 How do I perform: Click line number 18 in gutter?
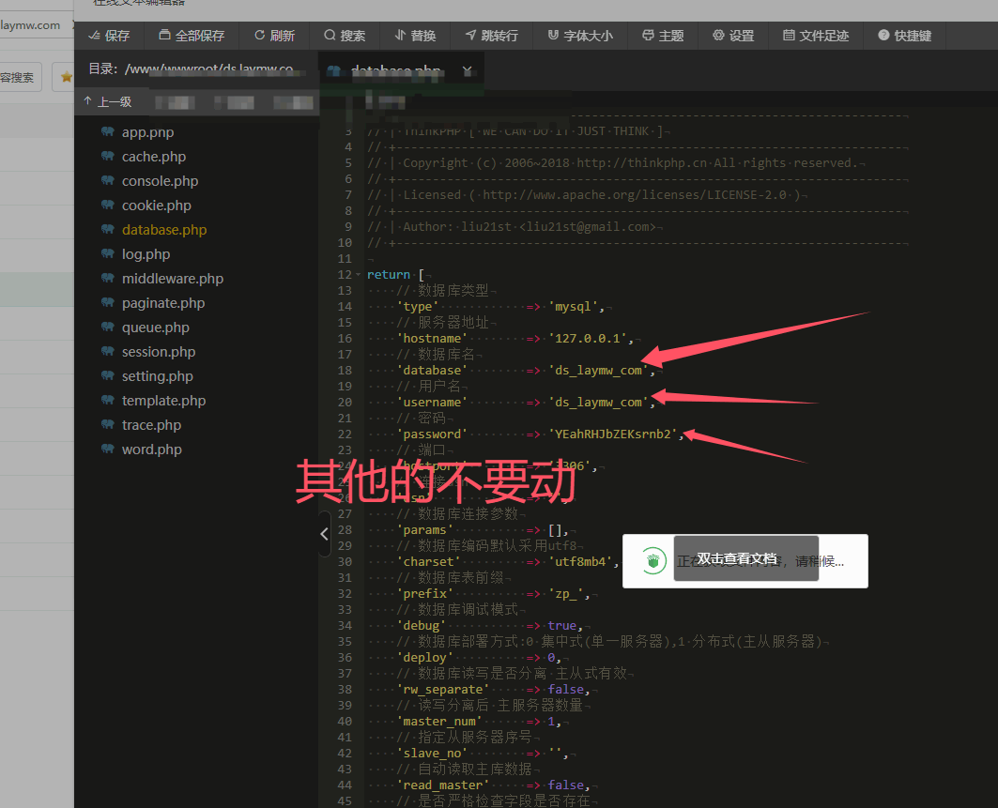coord(345,371)
